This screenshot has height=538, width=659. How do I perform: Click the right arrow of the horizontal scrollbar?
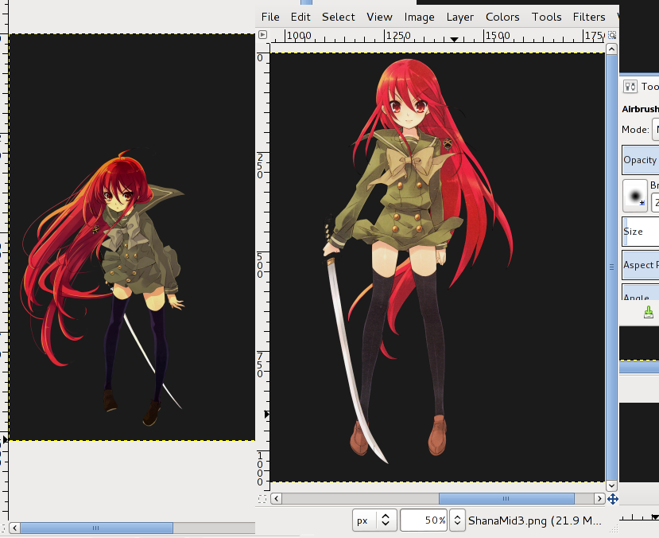[600, 499]
